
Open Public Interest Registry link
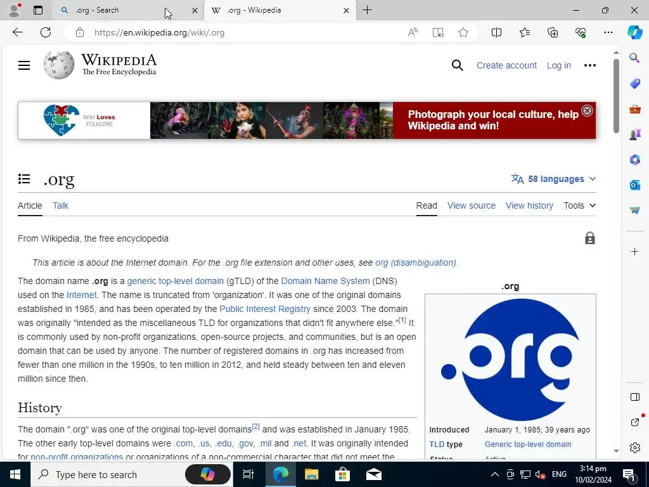[265, 309]
